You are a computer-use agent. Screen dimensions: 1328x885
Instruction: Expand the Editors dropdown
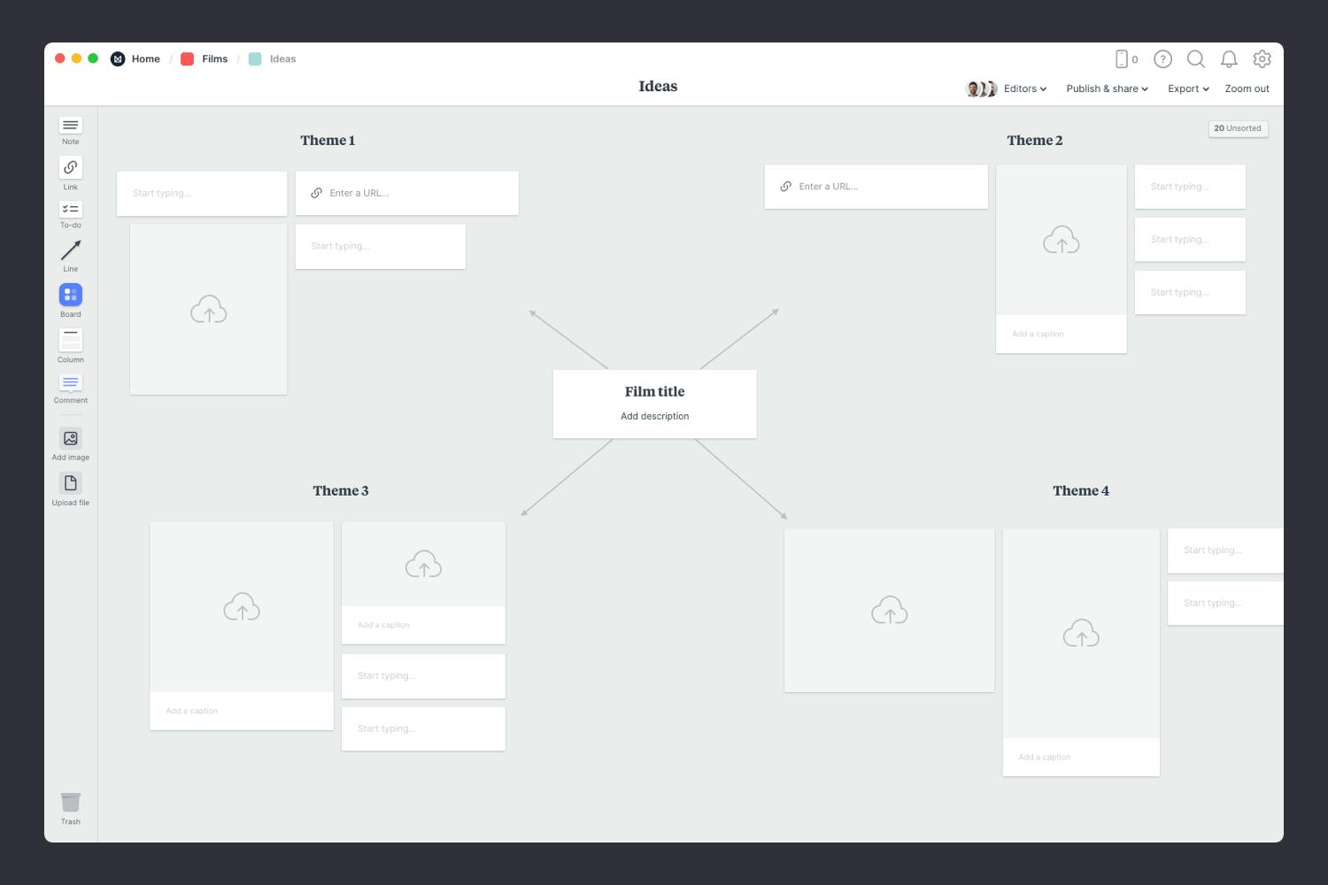click(x=1024, y=88)
